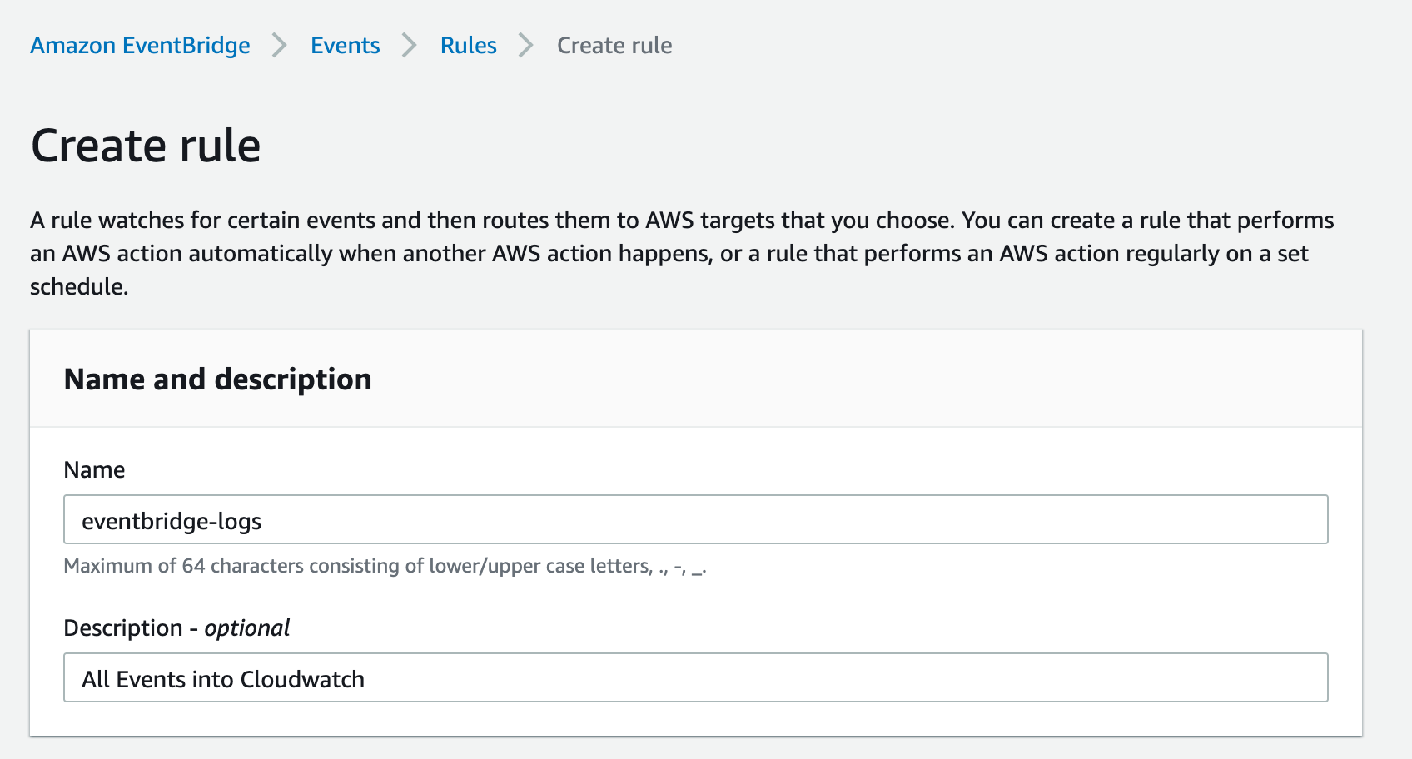
Task: Click the Description - optional label
Action: point(176,628)
